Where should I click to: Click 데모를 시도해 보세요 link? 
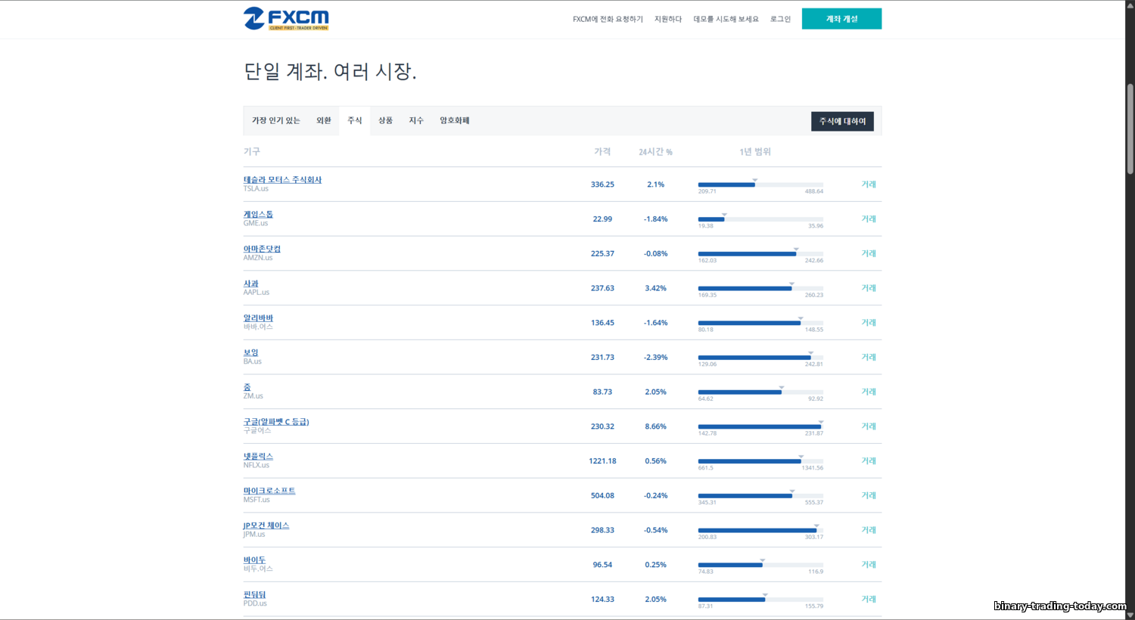point(726,19)
